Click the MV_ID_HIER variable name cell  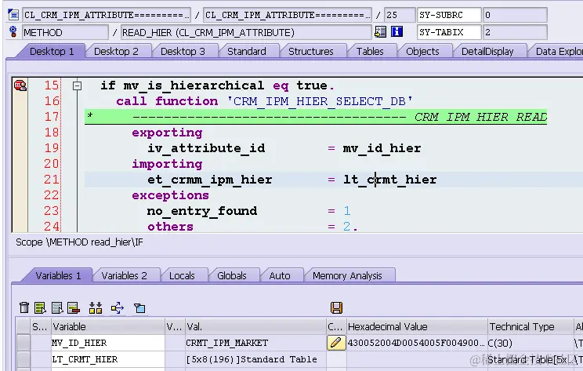point(108,343)
